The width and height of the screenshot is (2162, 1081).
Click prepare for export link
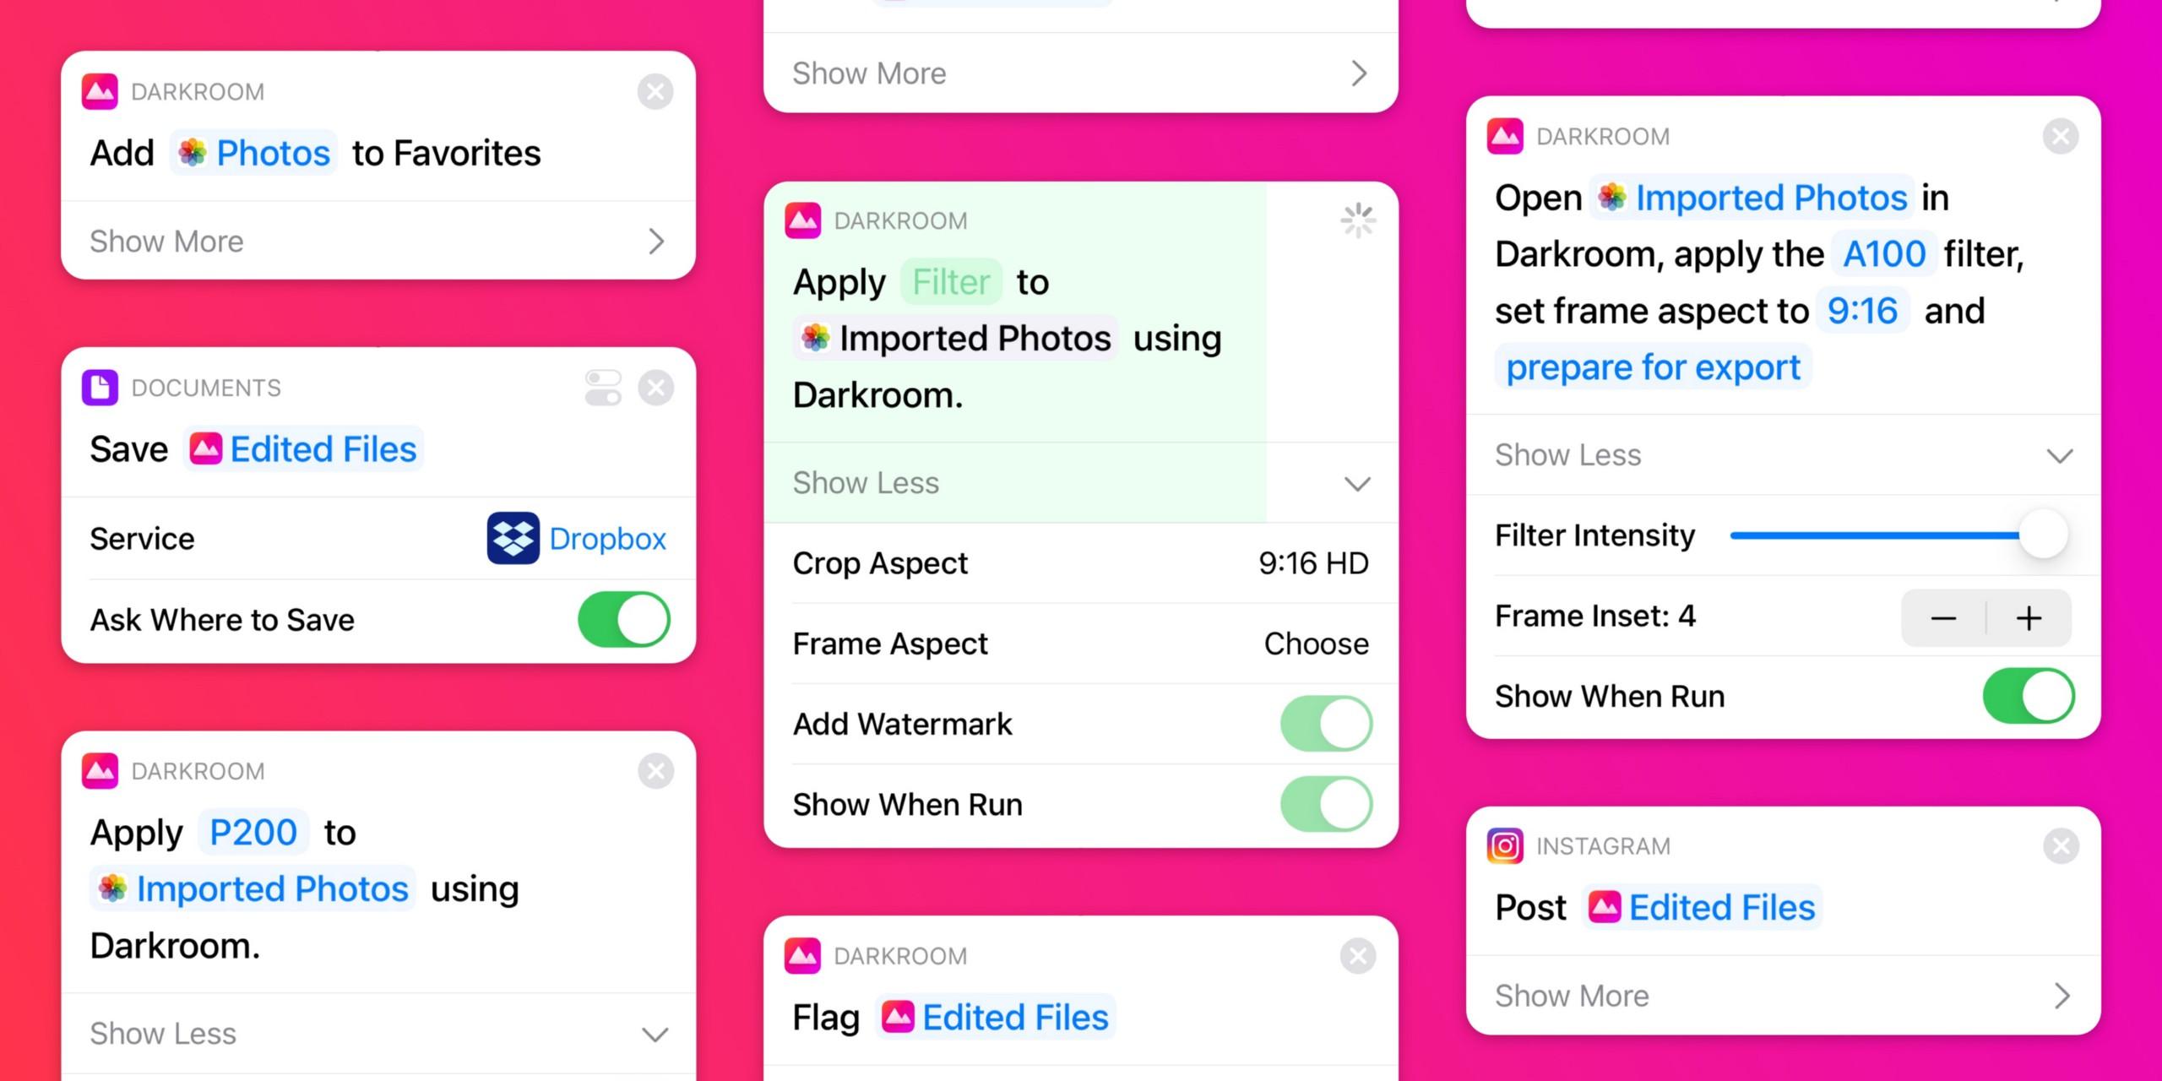tap(1649, 367)
